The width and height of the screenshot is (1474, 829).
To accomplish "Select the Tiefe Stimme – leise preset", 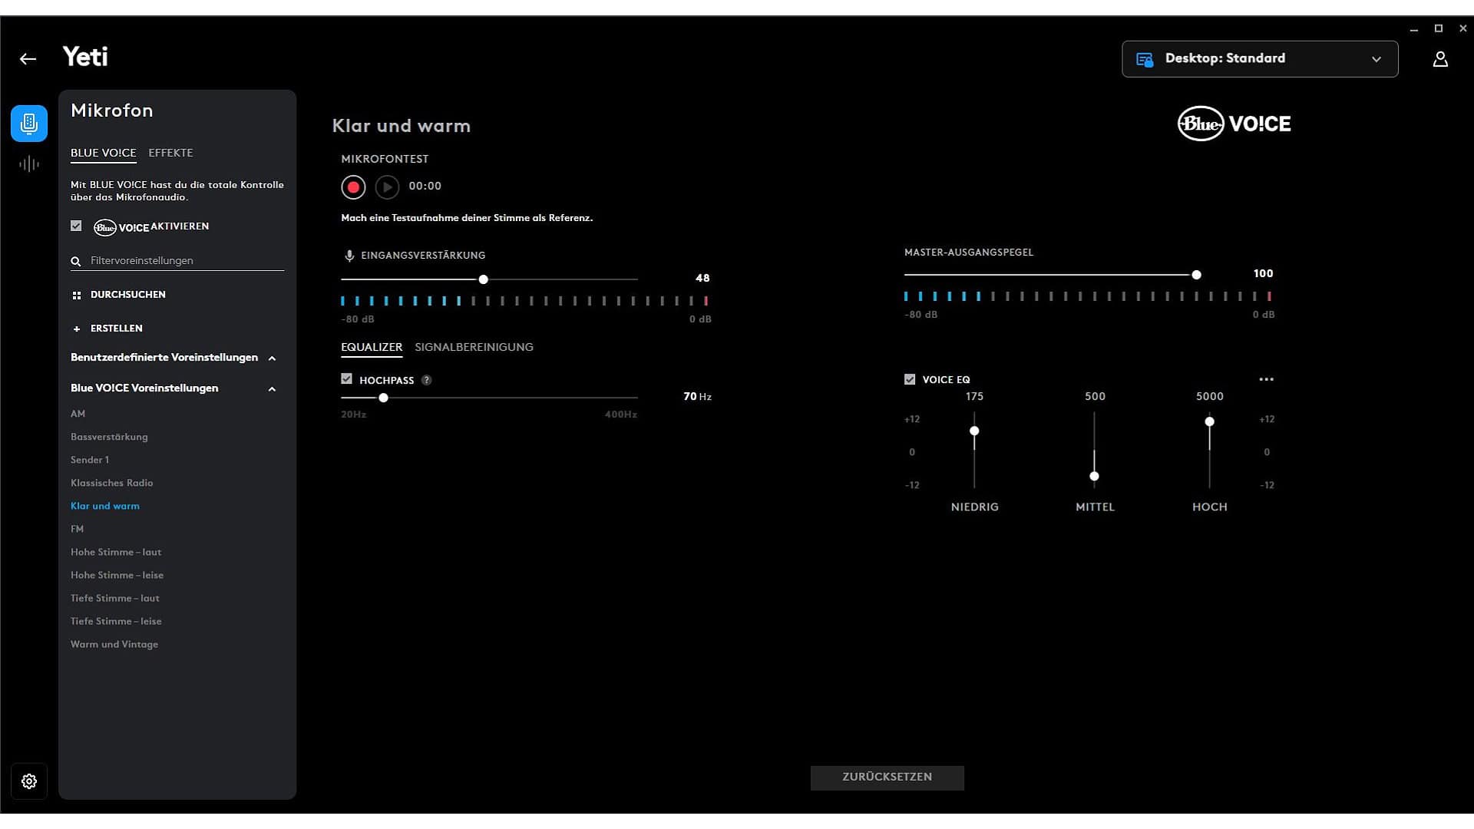I will [116, 621].
